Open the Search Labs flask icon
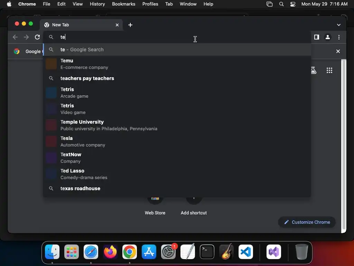 point(313,70)
